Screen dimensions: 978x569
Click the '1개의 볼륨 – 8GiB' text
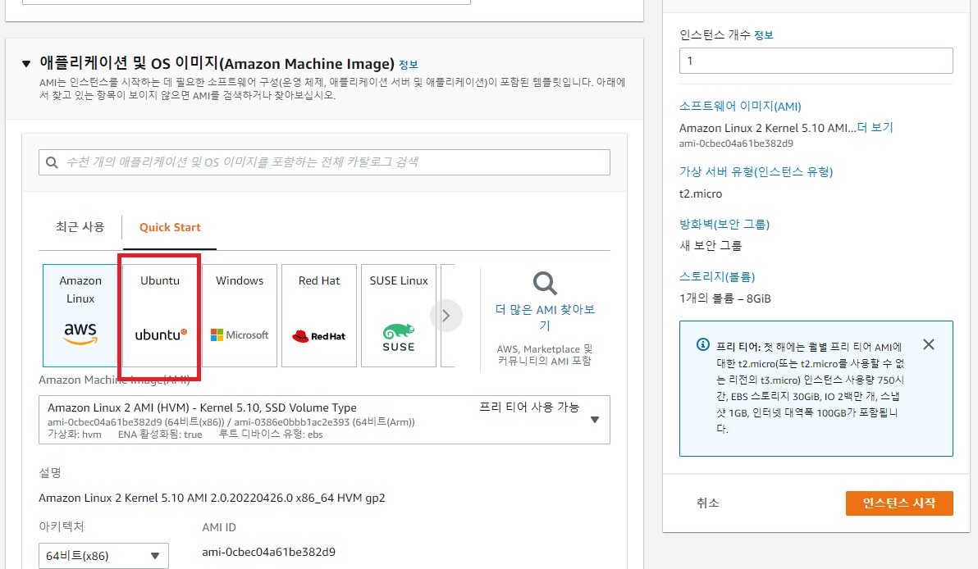click(725, 298)
